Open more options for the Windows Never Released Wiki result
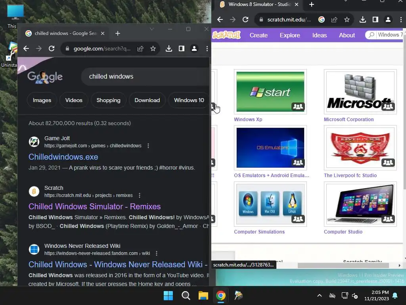Viewport: 406px width, 305px height. click(157, 253)
